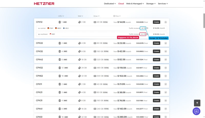Expand the CPX32 row details
Viewport: 205px width, 118px height.
pos(166,51)
